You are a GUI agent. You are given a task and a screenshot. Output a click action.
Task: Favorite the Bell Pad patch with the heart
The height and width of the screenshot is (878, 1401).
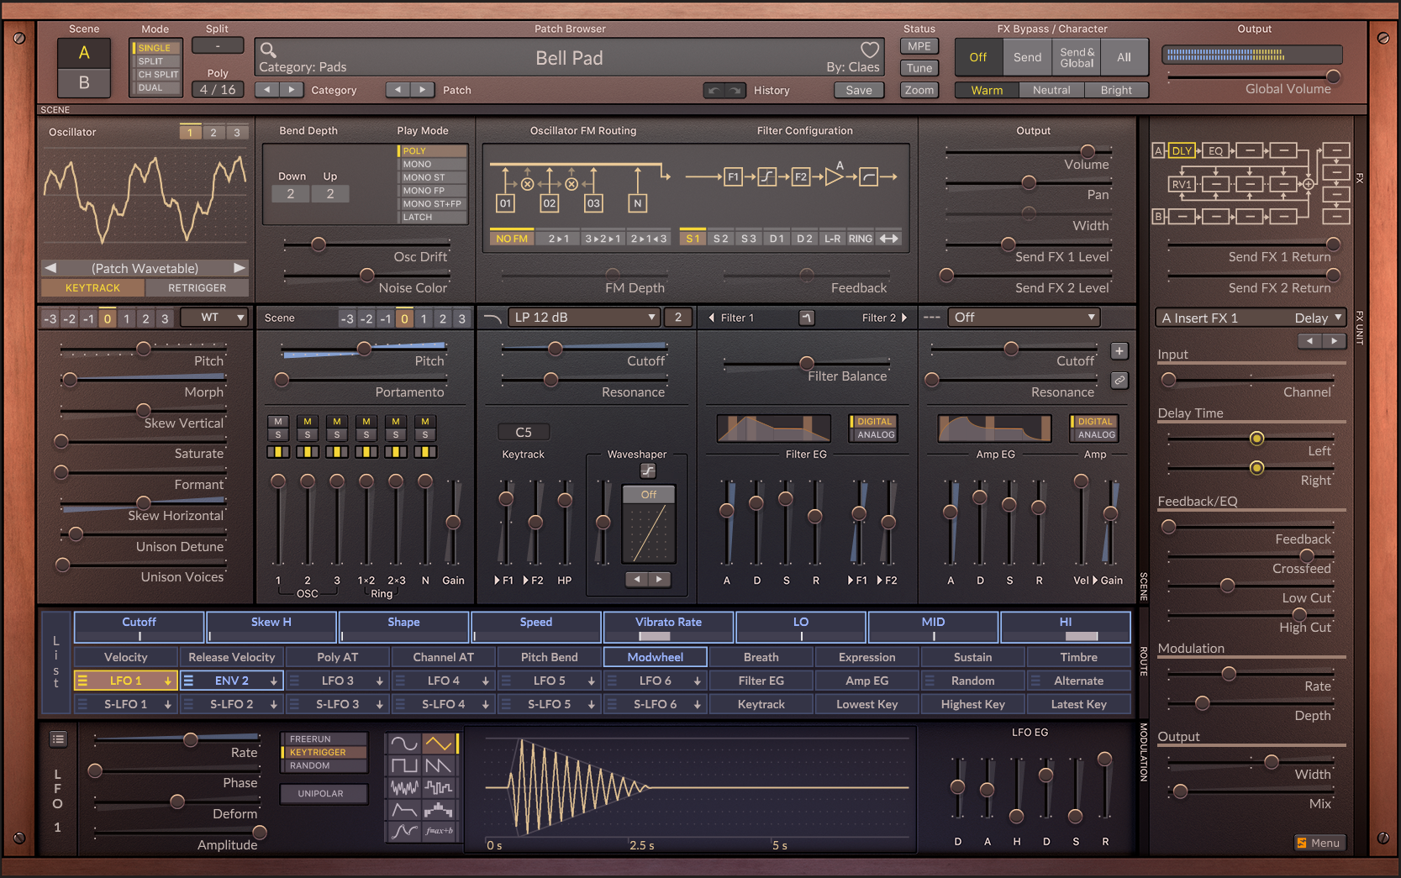pyautogui.click(x=869, y=50)
